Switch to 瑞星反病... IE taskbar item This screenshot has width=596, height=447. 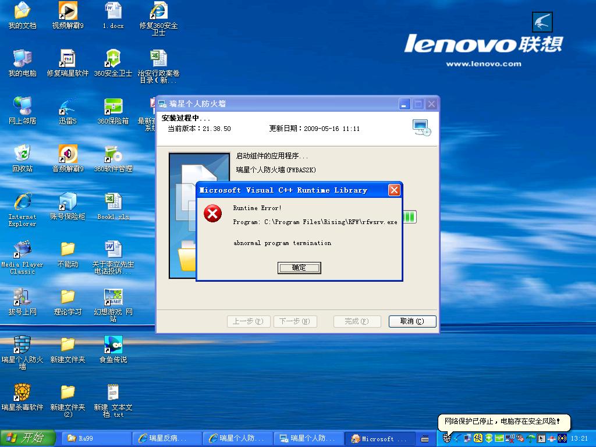166,438
